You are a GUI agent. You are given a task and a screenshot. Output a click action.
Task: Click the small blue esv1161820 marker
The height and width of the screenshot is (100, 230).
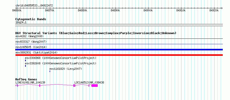[50, 71]
